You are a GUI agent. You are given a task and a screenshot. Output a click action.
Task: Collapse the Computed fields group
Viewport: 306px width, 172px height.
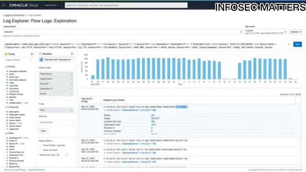(6, 107)
